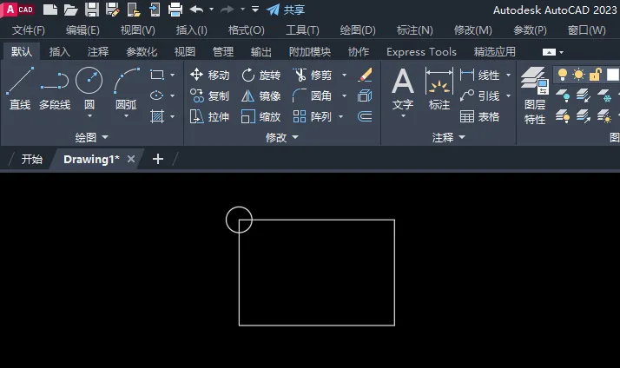
Task: Open the File (文件) menu
Action: (29, 30)
